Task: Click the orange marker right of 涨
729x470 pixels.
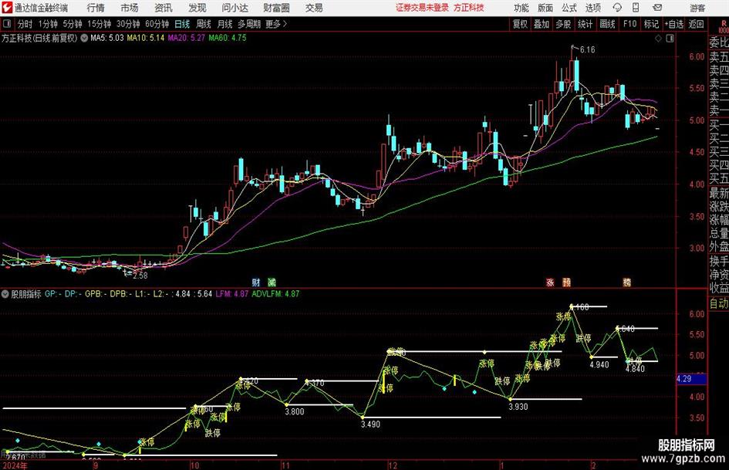Action: 566,282
